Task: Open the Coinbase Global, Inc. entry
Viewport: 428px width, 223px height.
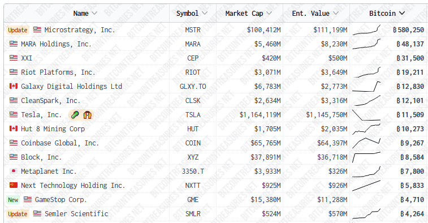Action: (x=60, y=143)
